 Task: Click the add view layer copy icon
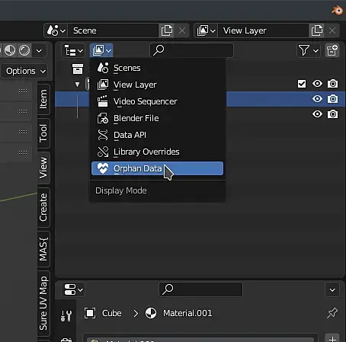click(x=317, y=30)
